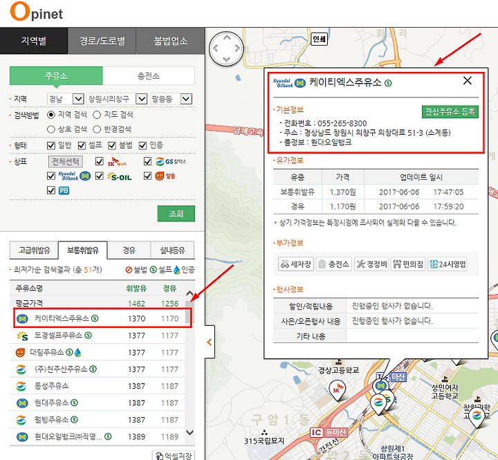Select 지역 검색 radio button
The image size is (498, 460).
point(50,115)
